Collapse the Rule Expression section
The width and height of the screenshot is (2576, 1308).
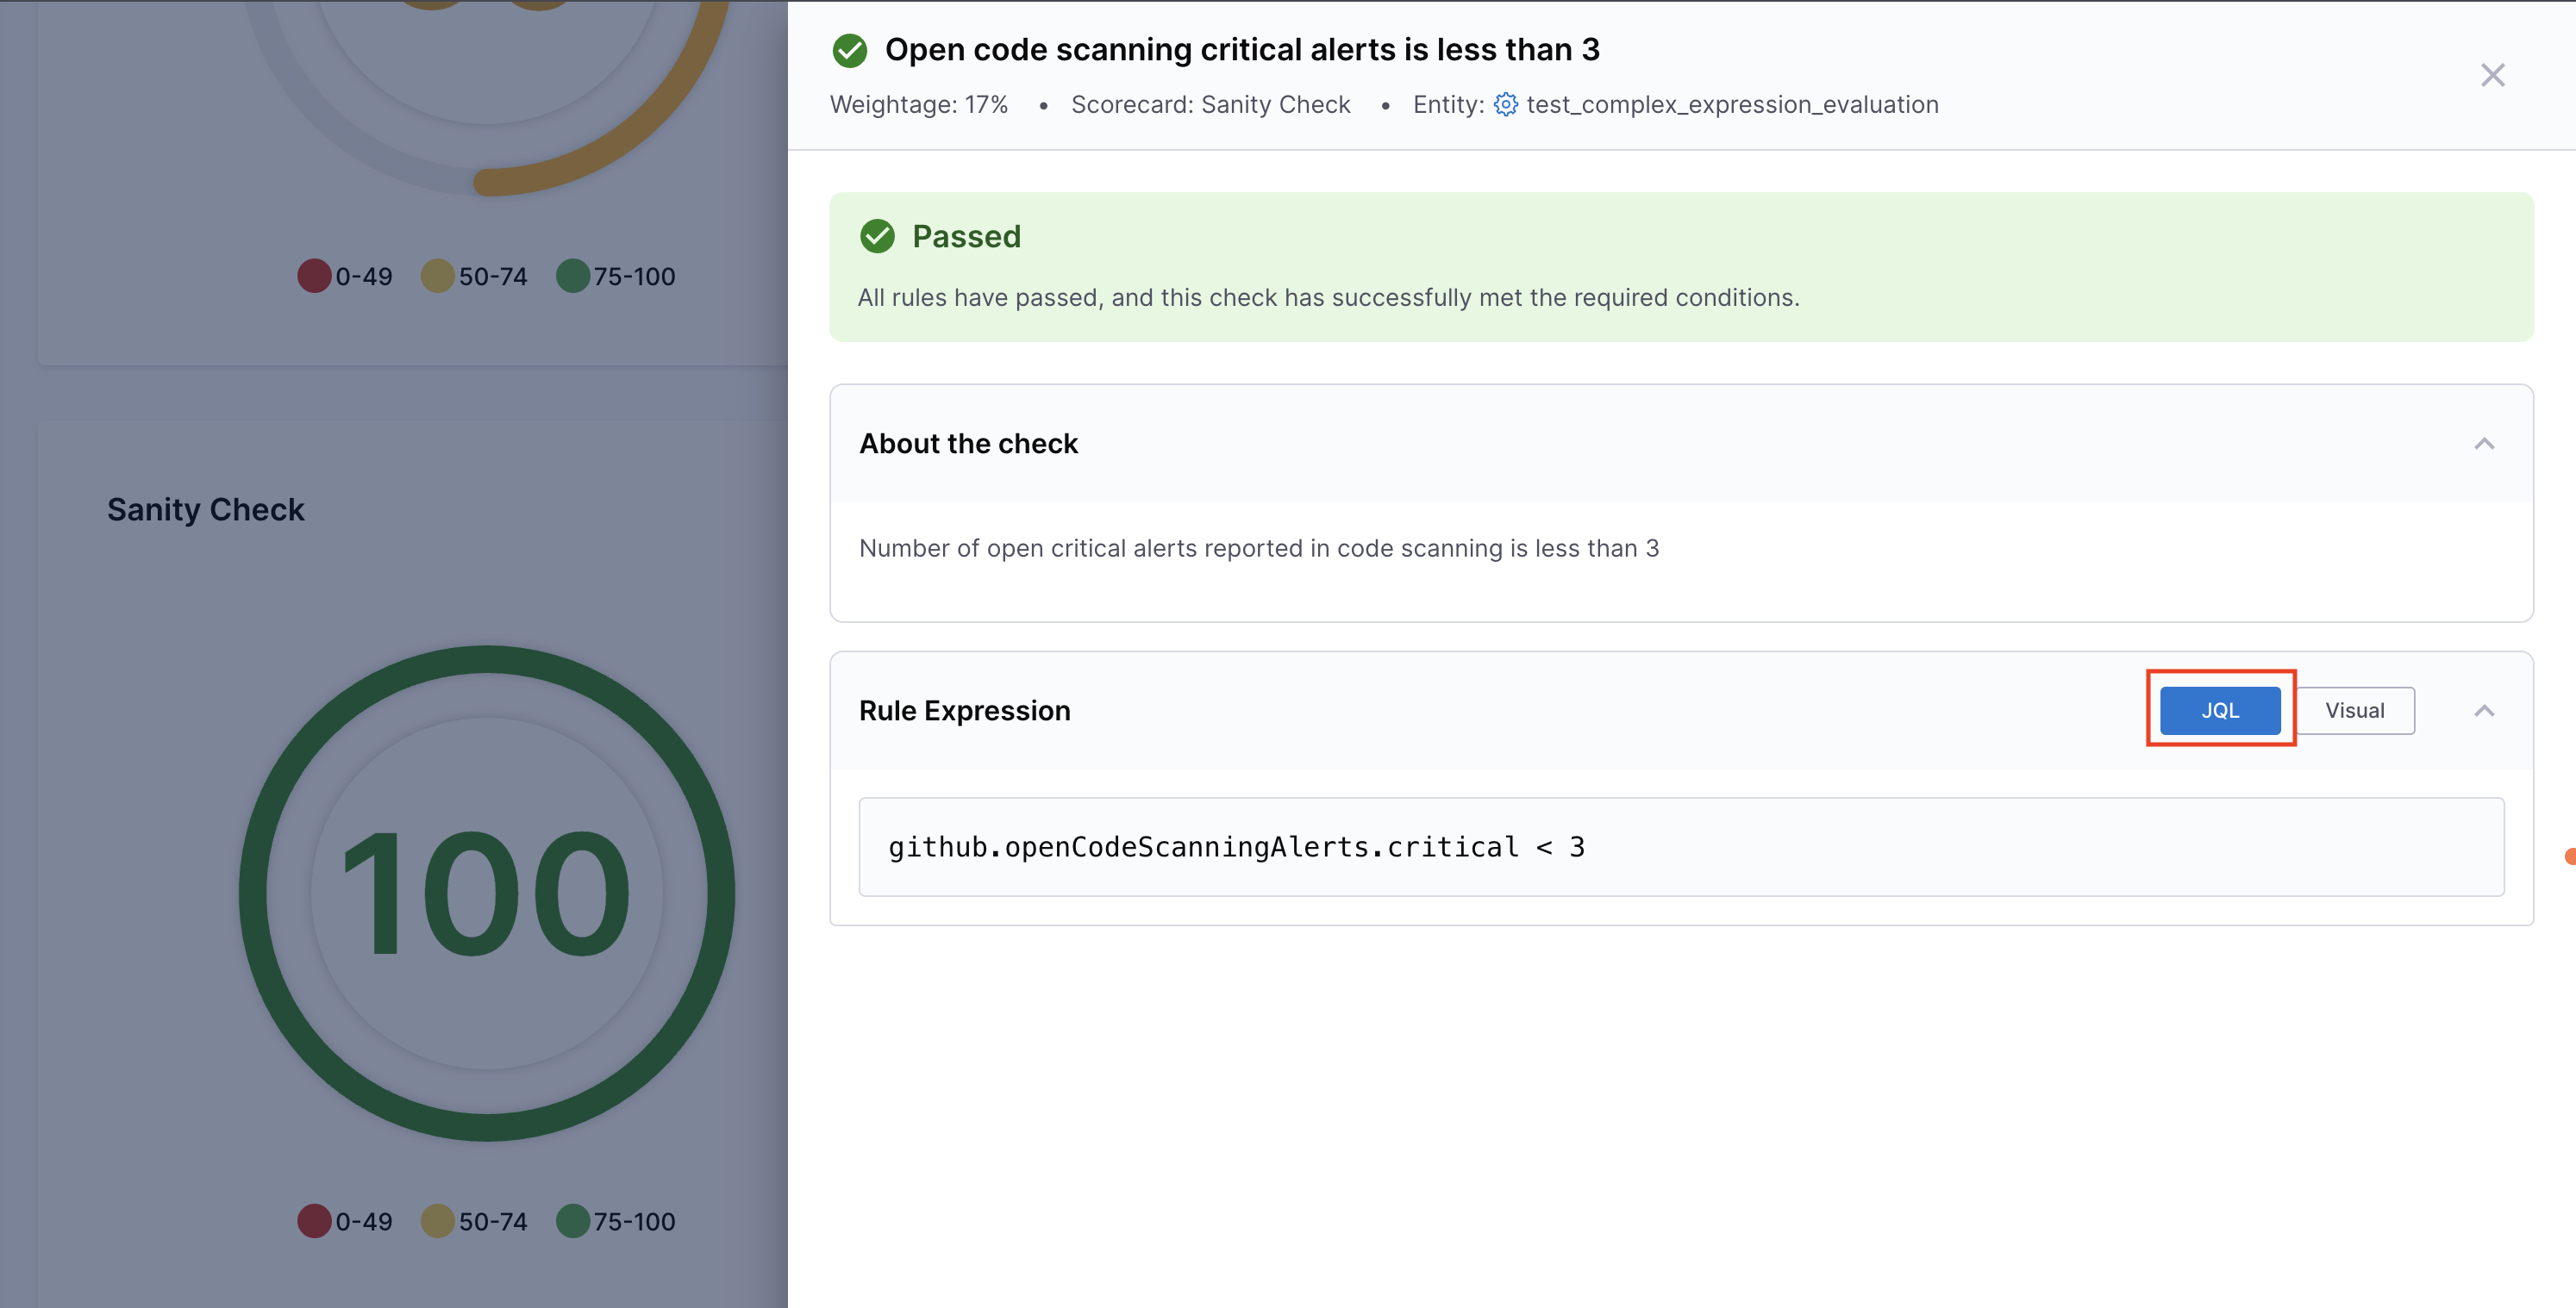[x=2484, y=711]
